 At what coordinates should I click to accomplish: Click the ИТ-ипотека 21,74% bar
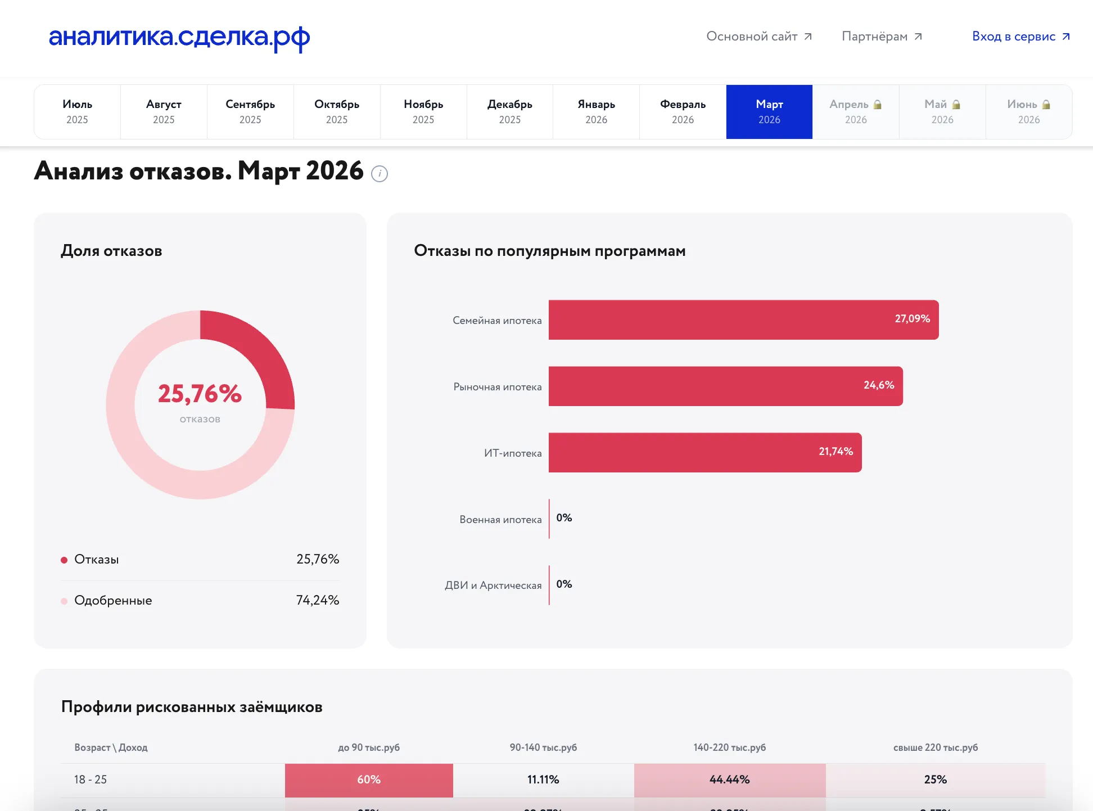point(705,453)
